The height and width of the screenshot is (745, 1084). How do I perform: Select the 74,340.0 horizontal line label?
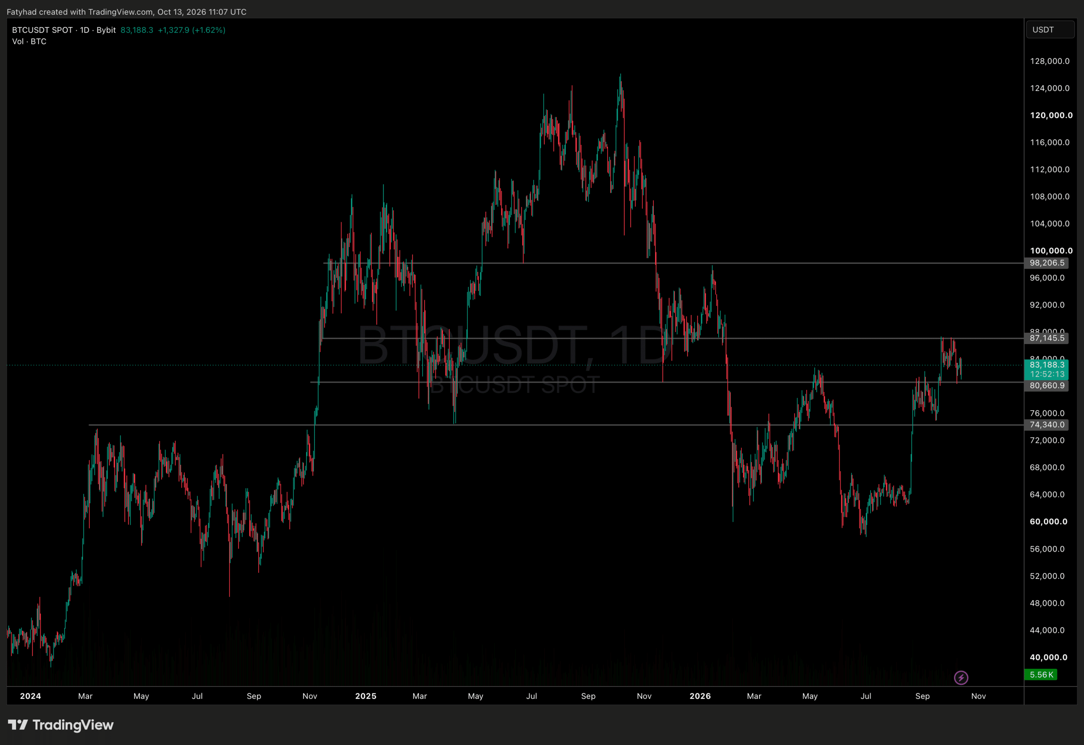(1046, 425)
